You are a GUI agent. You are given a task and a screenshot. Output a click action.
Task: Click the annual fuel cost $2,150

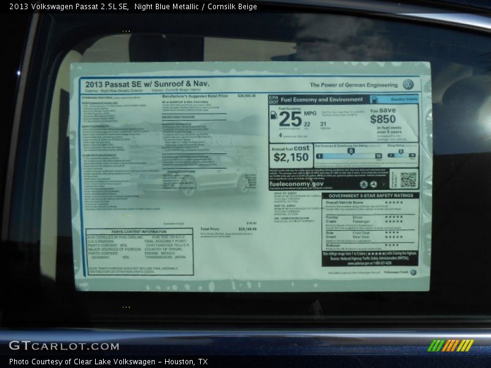point(291,157)
